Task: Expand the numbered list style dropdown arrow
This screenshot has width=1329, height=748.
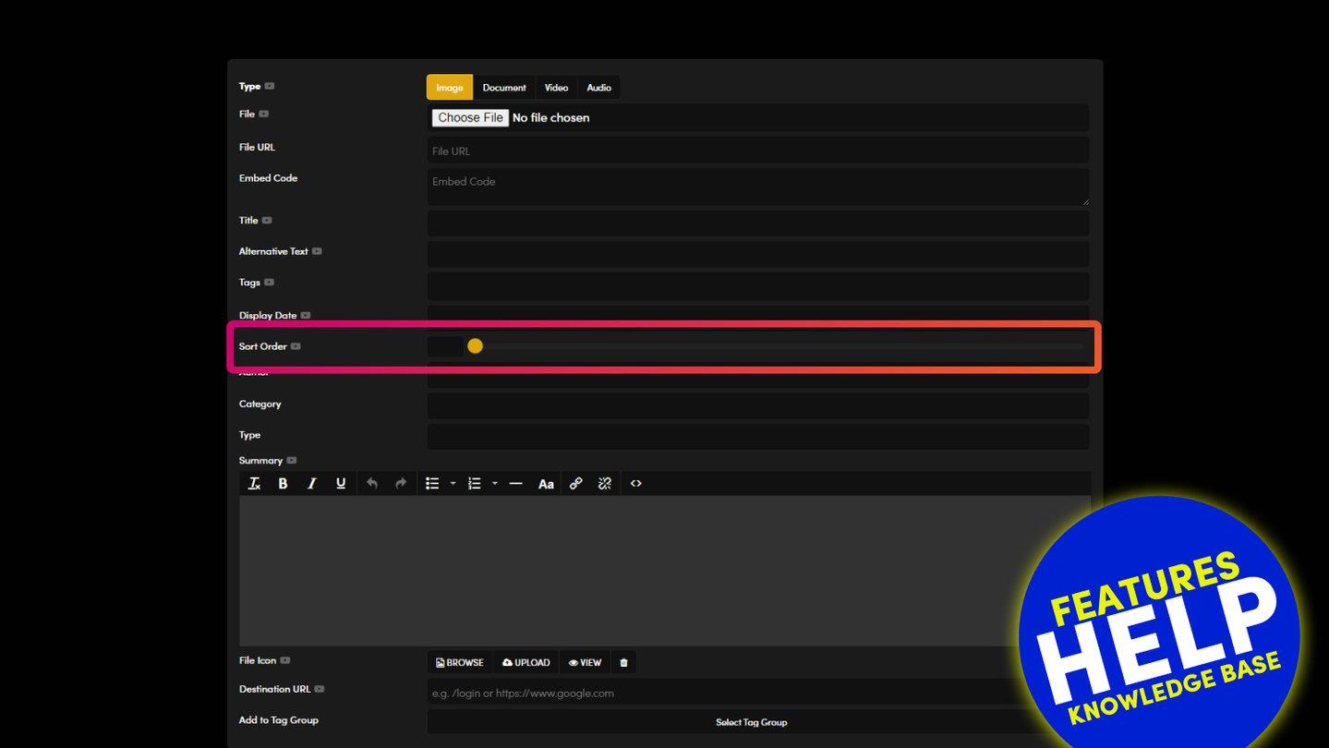Action: 495,484
